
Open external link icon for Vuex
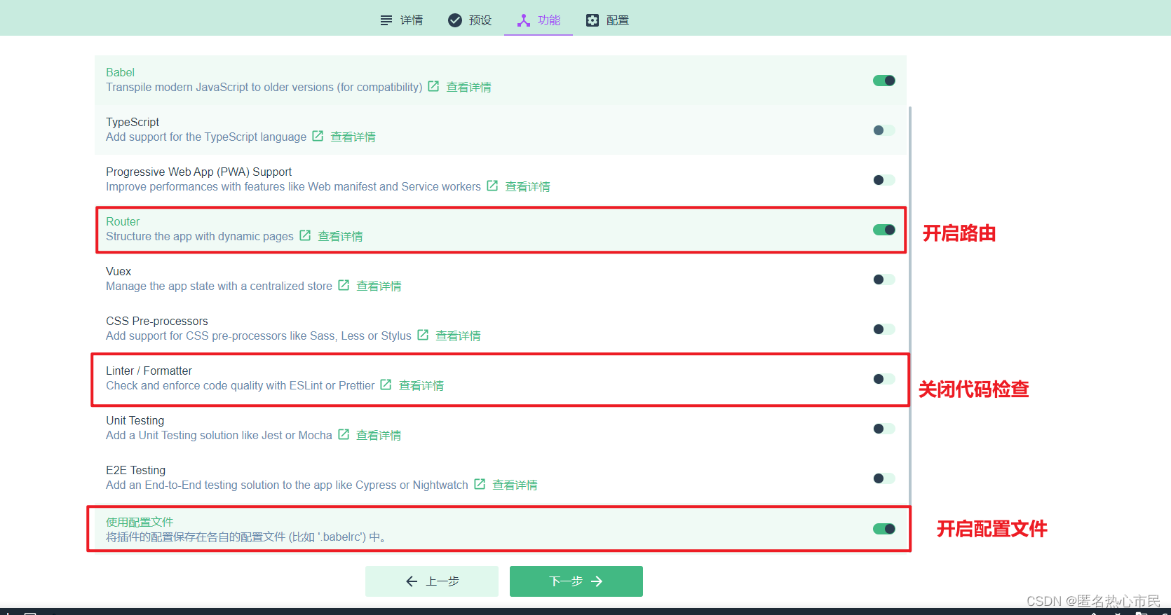(344, 285)
